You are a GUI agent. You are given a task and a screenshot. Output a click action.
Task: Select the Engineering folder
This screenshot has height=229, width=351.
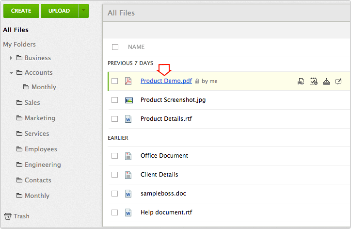43,164
